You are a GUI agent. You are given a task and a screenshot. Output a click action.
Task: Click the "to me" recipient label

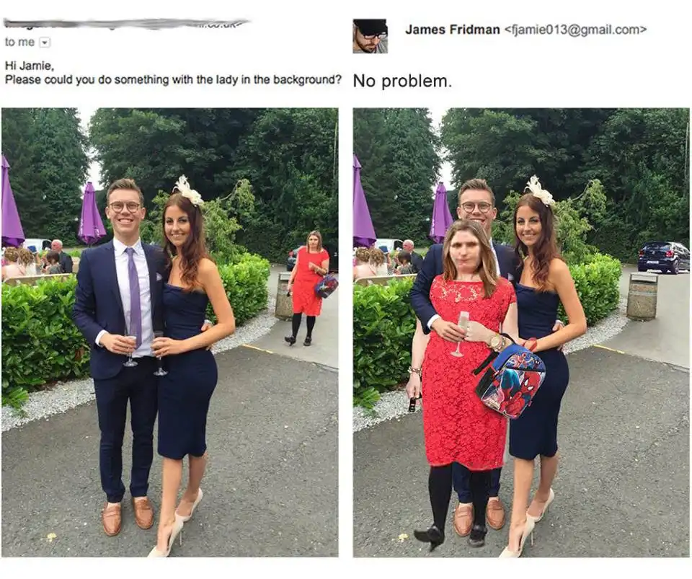coord(19,42)
